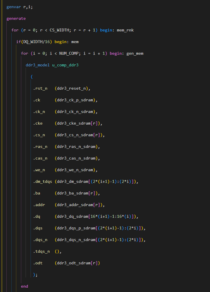The width and height of the screenshot is (210, 292).
Task: Click the 'ddr3_ras_n_sdram' signal
Action: click(76, 146)
